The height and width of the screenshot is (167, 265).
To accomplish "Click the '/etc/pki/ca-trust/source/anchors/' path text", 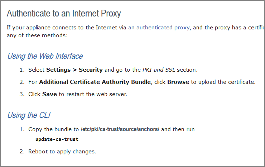I will (120, 129).
